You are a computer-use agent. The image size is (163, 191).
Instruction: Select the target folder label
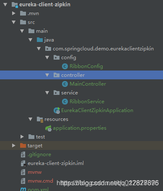[35, 146]
